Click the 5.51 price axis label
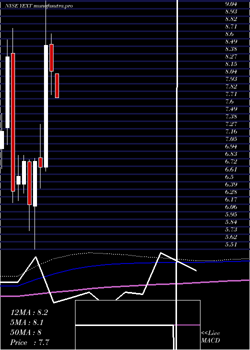This screenshot has height=350, width=250. (231, 244)
